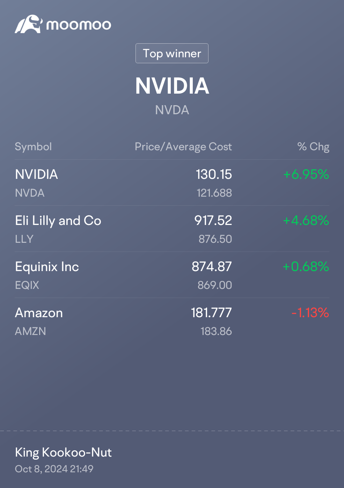The width and height of the screenshot is (344, 488).
Task: Click the moomoo brand name text
Action: [x=79, y=25]
